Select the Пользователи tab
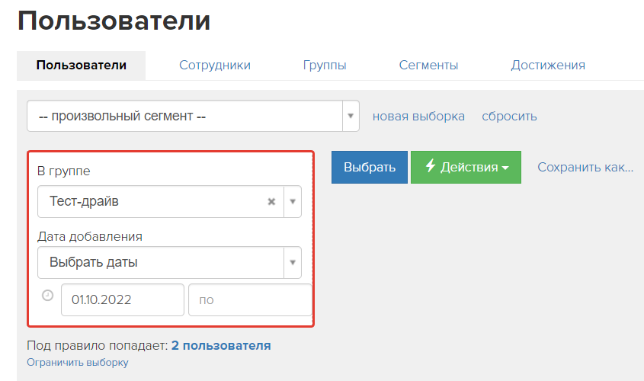The height and width of the screenshot is (381, 644). (x=82, y=66)
